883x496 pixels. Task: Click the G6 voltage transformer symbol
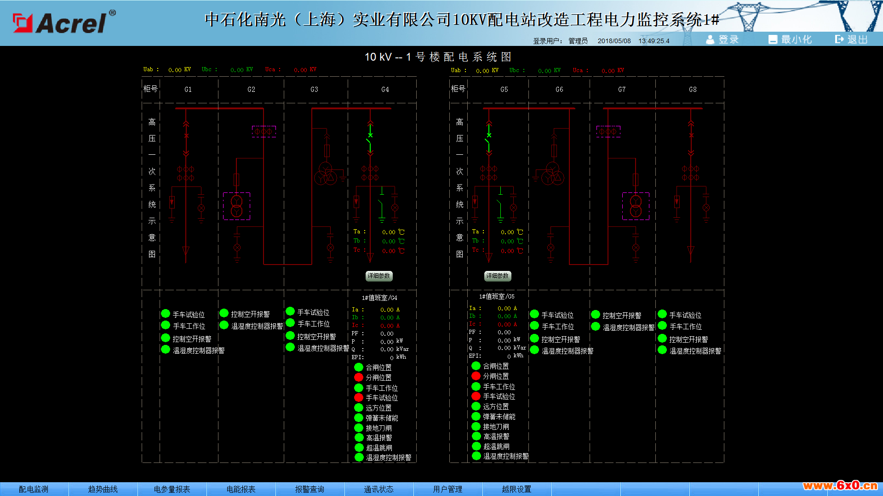[x=552, y=173]
